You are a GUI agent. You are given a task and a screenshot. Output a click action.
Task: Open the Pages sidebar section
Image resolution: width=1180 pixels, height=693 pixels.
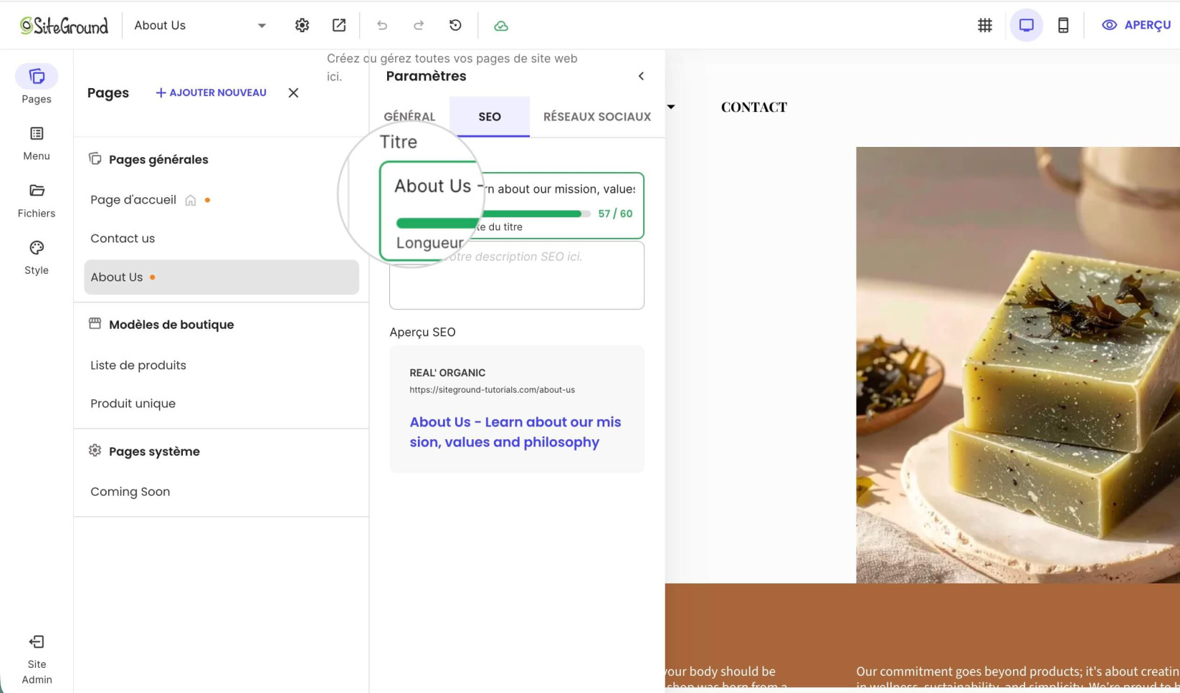(37, 85)
